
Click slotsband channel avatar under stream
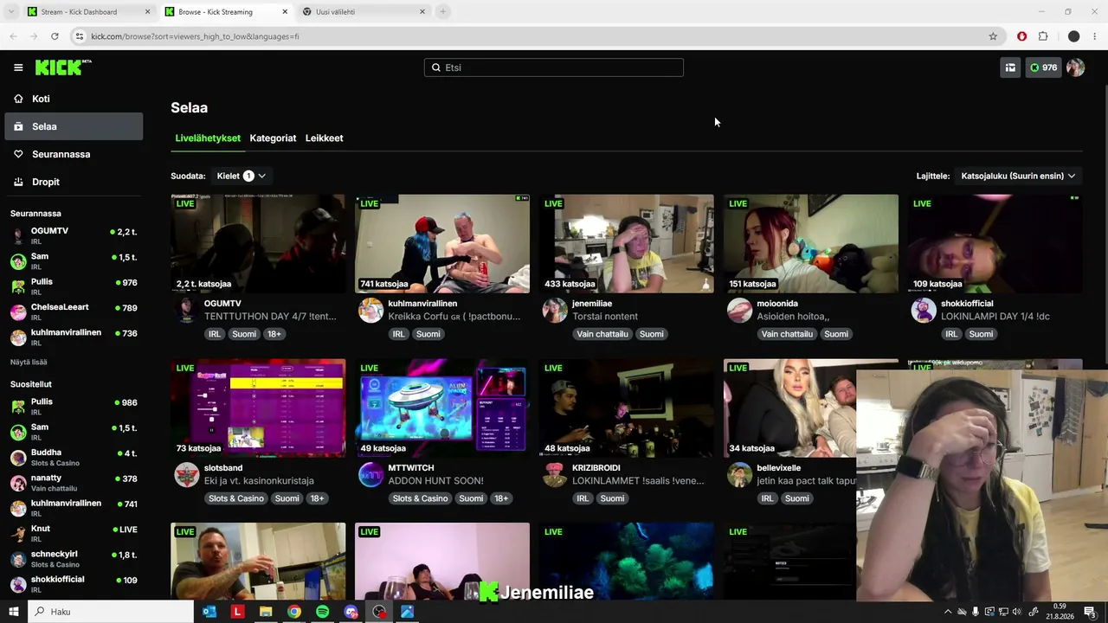coord(187,474)
